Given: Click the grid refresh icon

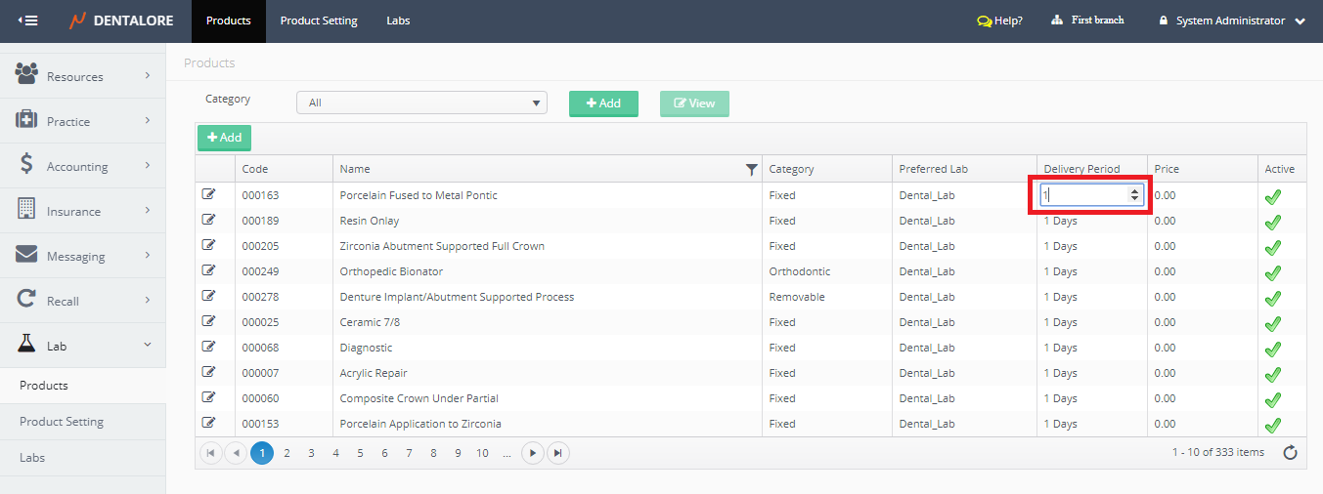Looking at the screenshot, I should [1290, 452].
